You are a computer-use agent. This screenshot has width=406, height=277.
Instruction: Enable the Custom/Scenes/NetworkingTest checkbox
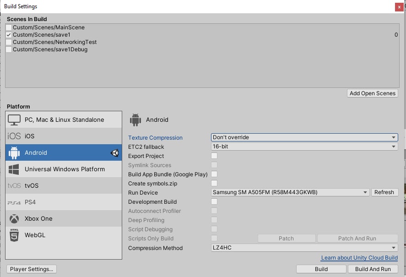[x=9, y=42]
